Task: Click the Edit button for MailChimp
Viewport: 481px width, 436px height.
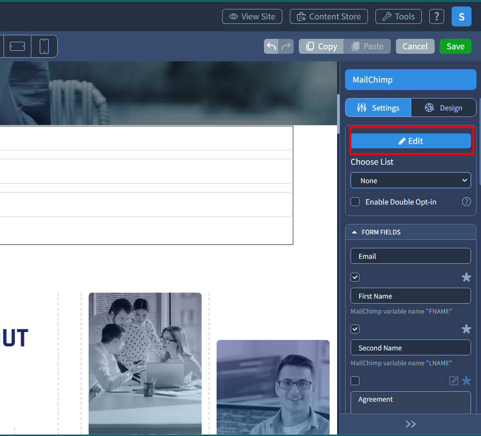Action: (411, 141)
